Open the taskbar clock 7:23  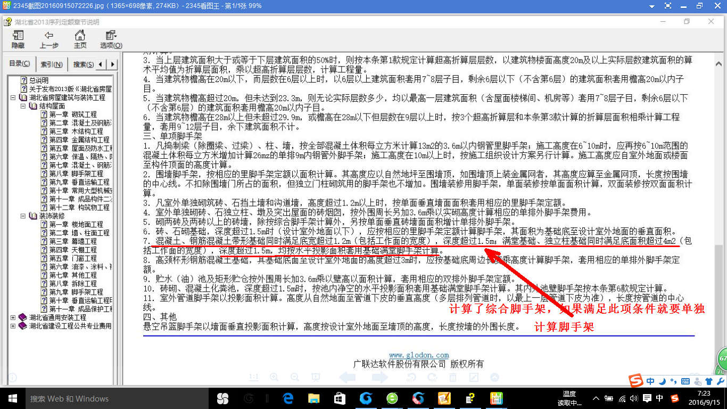pos(703,398)
